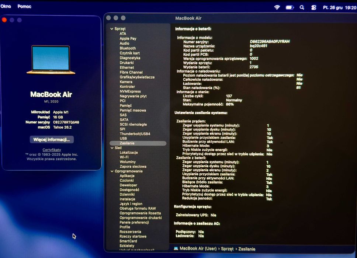Select Oprogramowanie Rosetta in the sidebar
This screenshot has height=258, width=357.
click(140, 213)
